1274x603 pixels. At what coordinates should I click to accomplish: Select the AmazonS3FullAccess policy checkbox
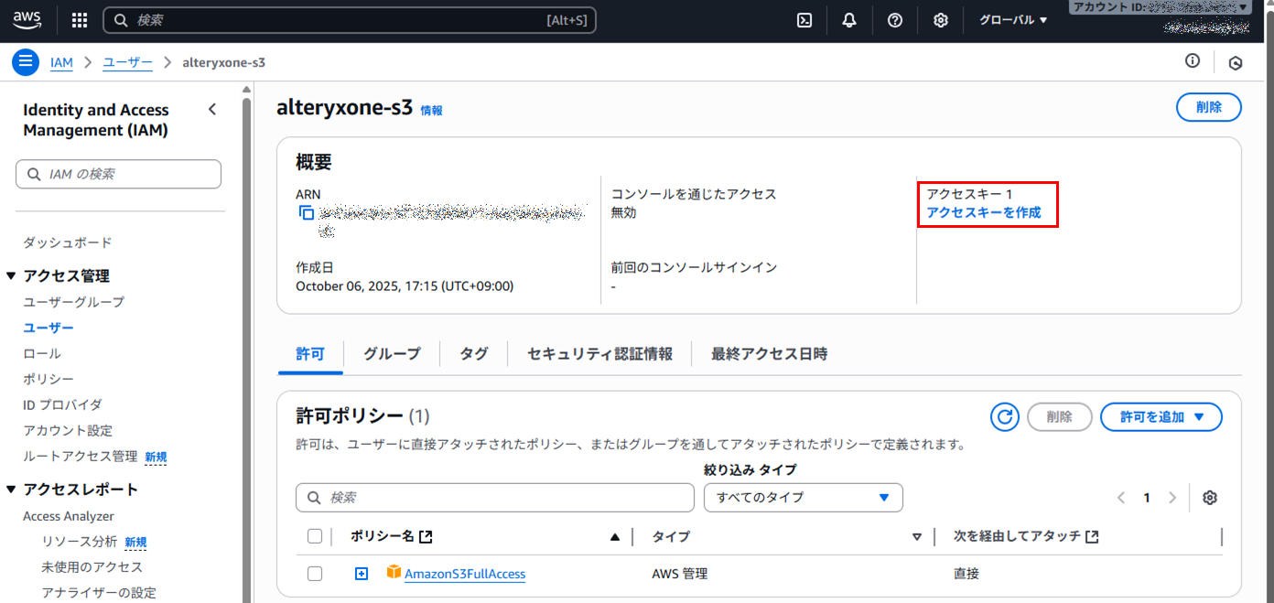(315, 574)
